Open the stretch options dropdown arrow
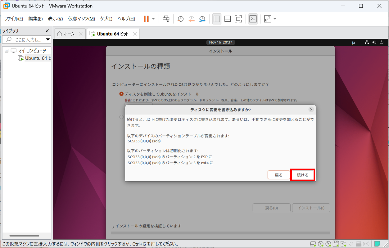This screenshot has width=389, height=248. tap(275, 19)
